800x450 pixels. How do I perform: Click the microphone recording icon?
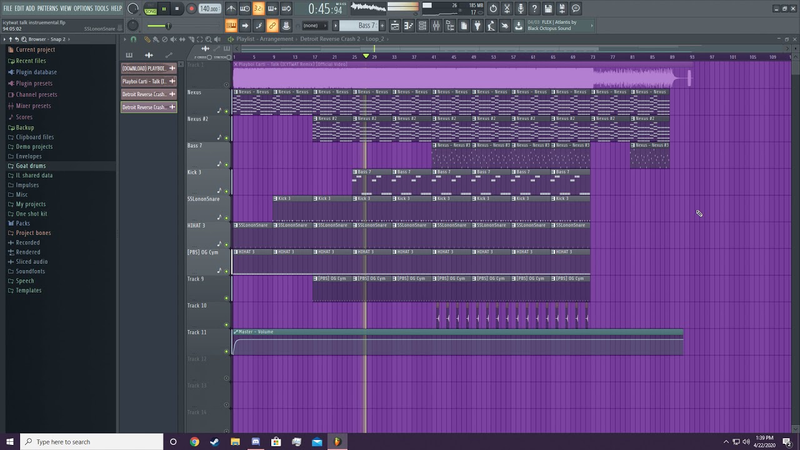521,9
